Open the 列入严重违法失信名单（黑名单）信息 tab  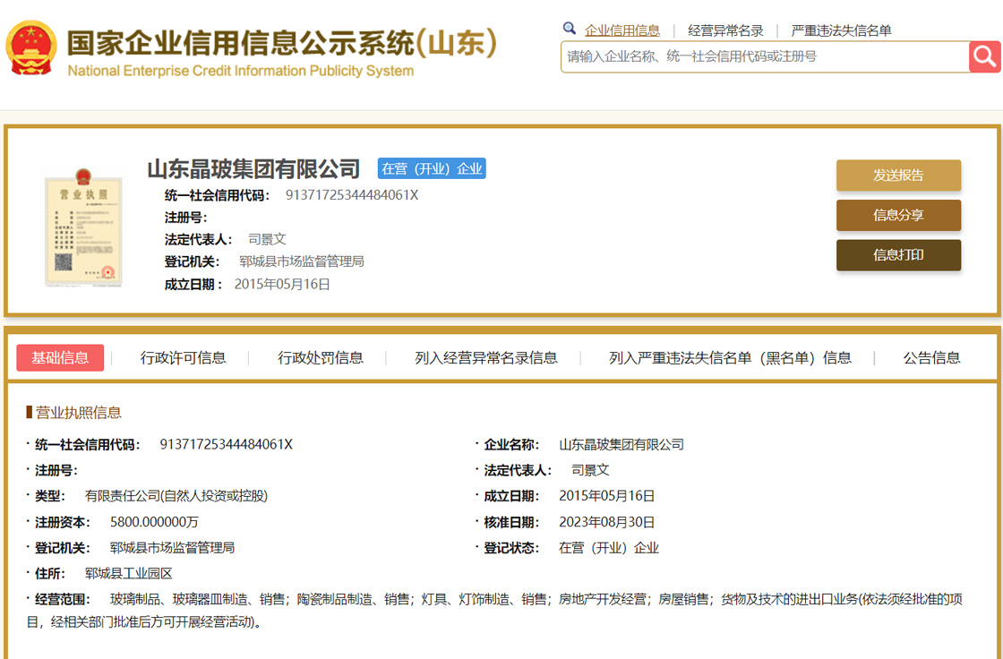[x=730, y=357]
